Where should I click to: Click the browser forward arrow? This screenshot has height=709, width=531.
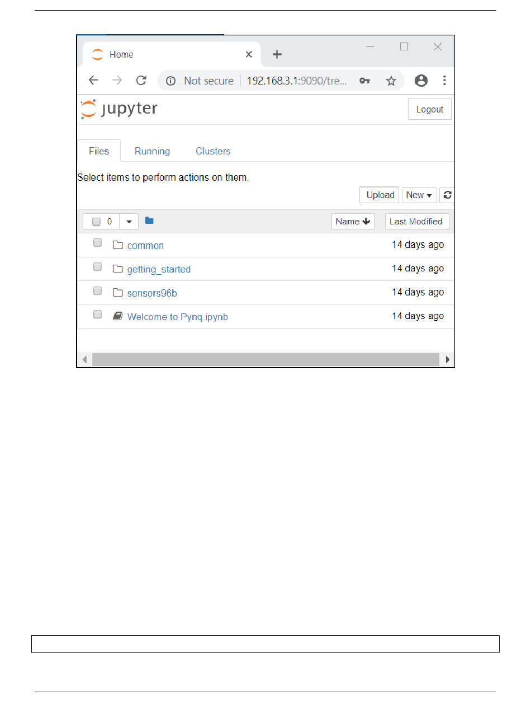pos(117,81)
